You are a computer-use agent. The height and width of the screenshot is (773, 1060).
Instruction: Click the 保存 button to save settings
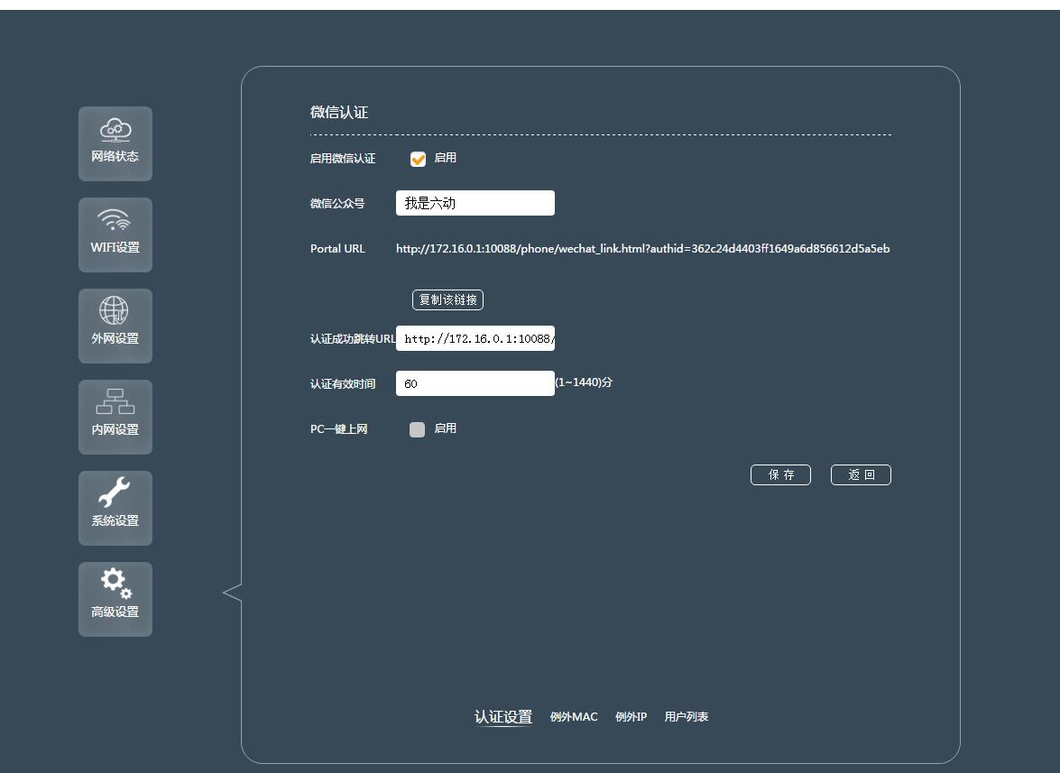pos(780,474)
